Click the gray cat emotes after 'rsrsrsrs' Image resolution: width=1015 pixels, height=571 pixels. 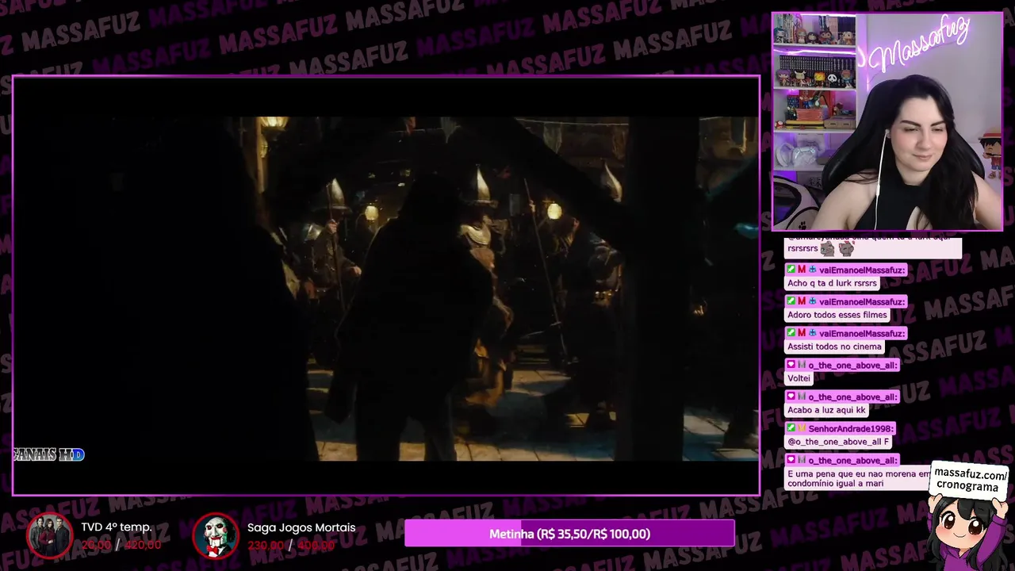[x=837, y=248]
